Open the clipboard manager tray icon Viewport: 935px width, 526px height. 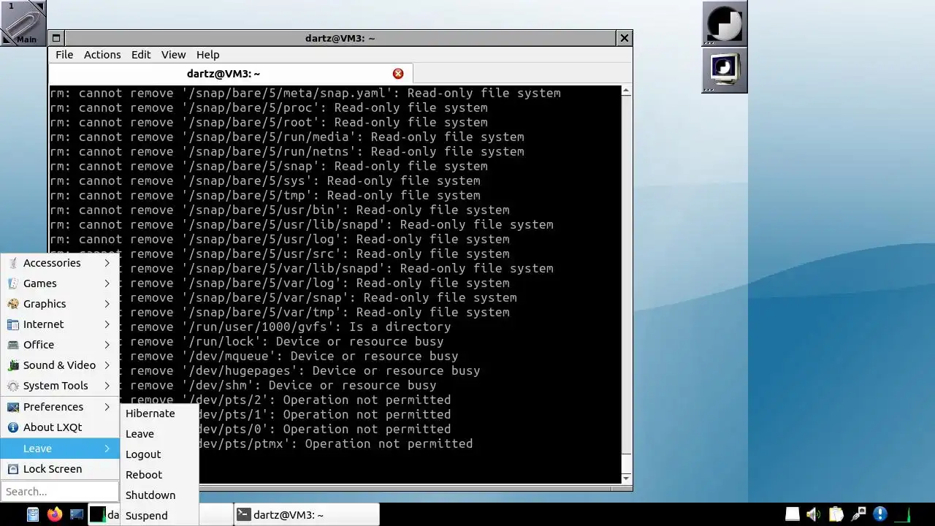coord(836,515)
